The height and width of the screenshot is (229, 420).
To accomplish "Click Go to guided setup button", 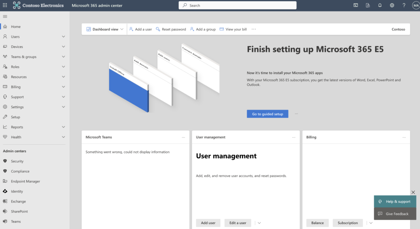I will [x=267, y=114].
